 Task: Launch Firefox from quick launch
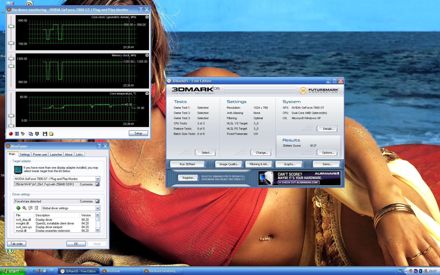(x=39, y=271)
